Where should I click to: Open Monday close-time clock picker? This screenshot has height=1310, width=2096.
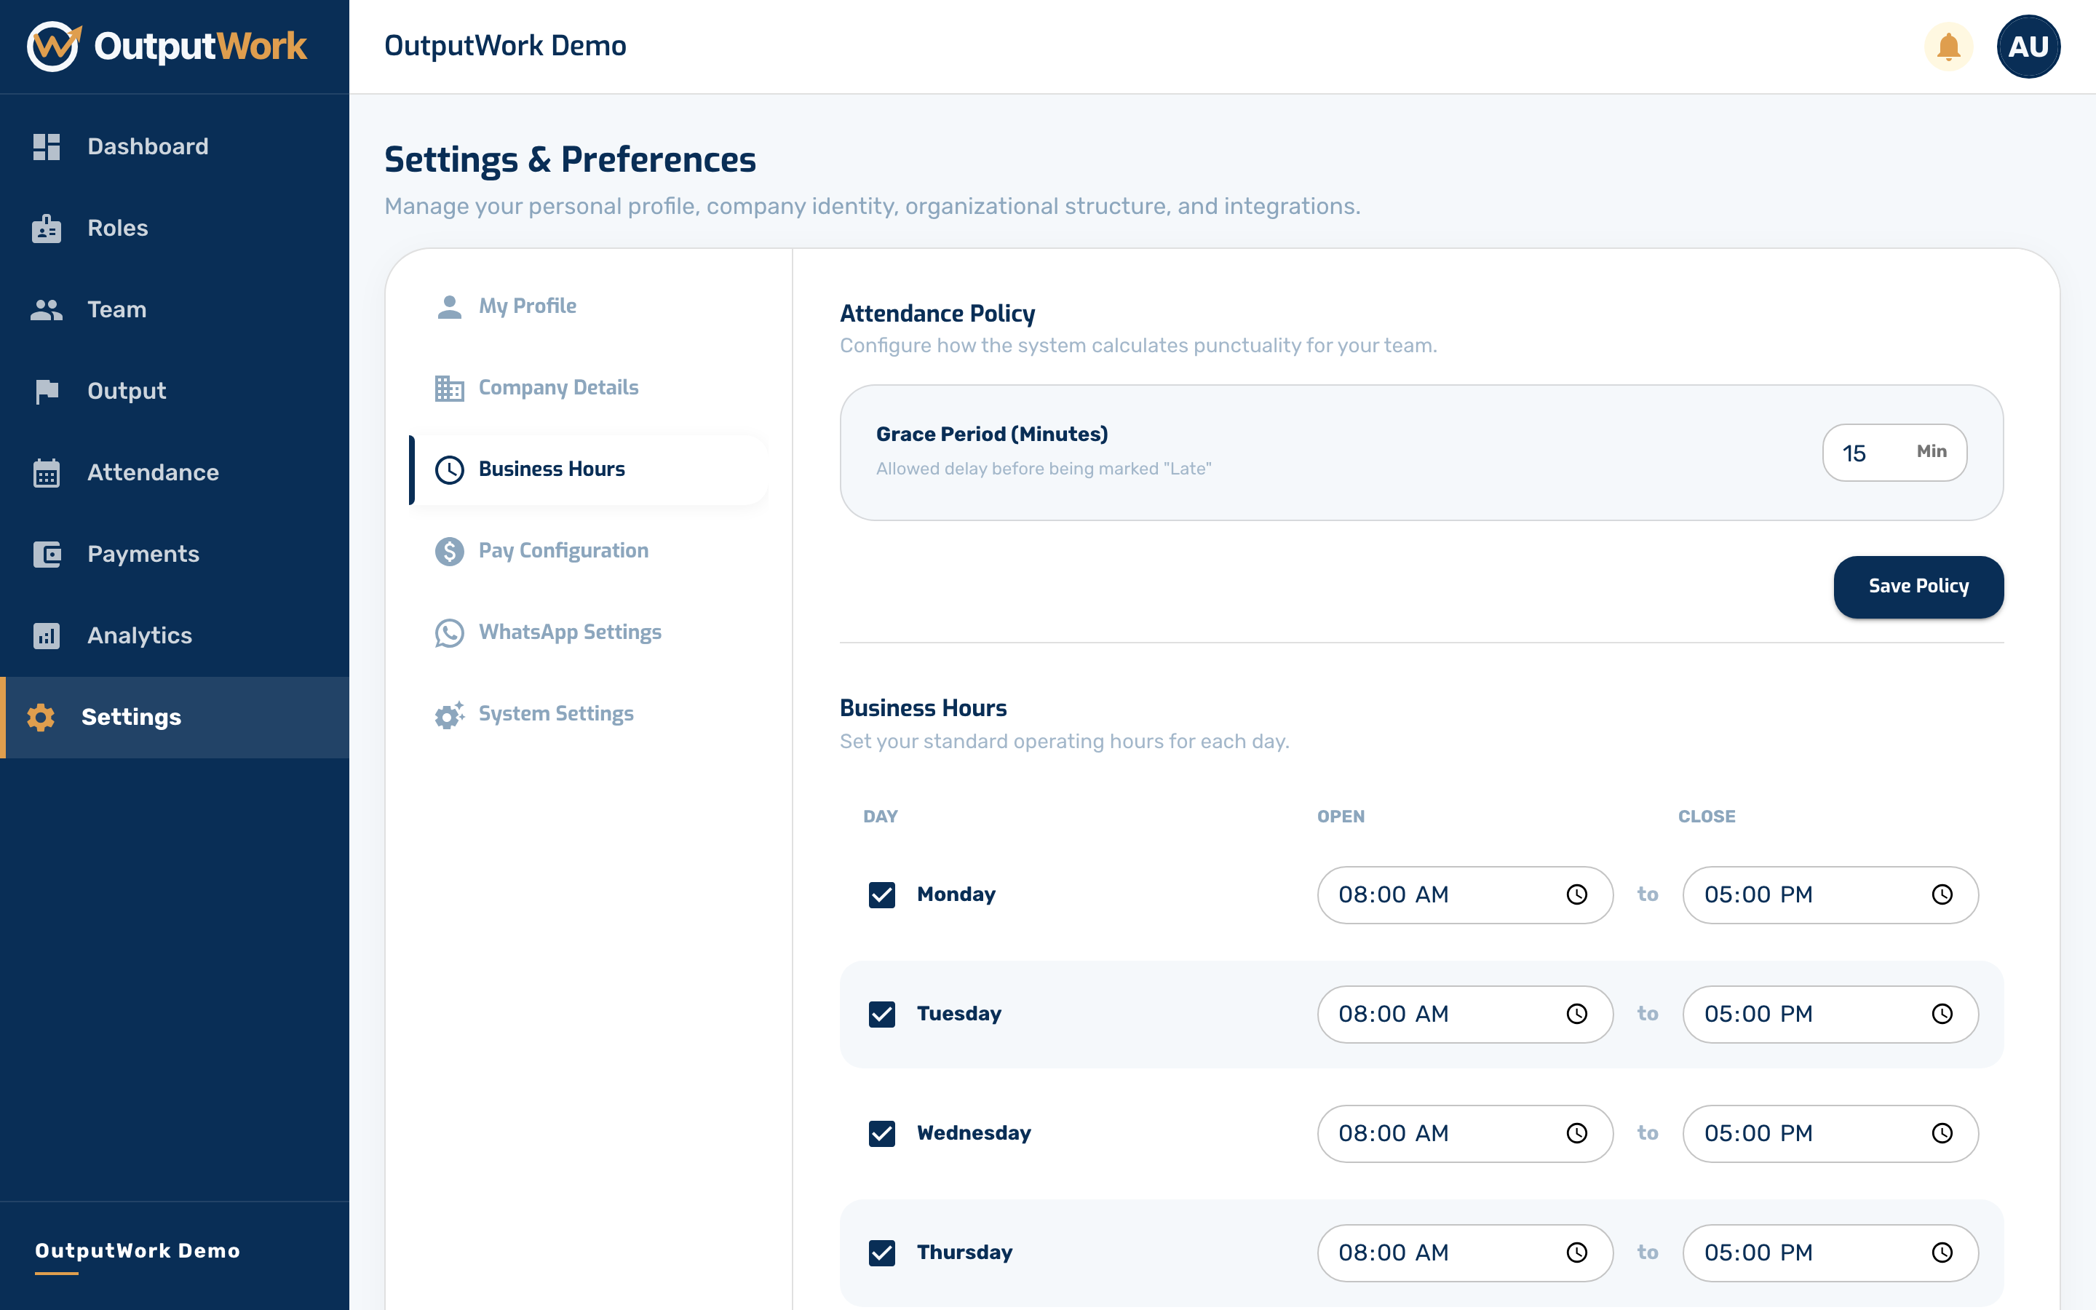1942,895
